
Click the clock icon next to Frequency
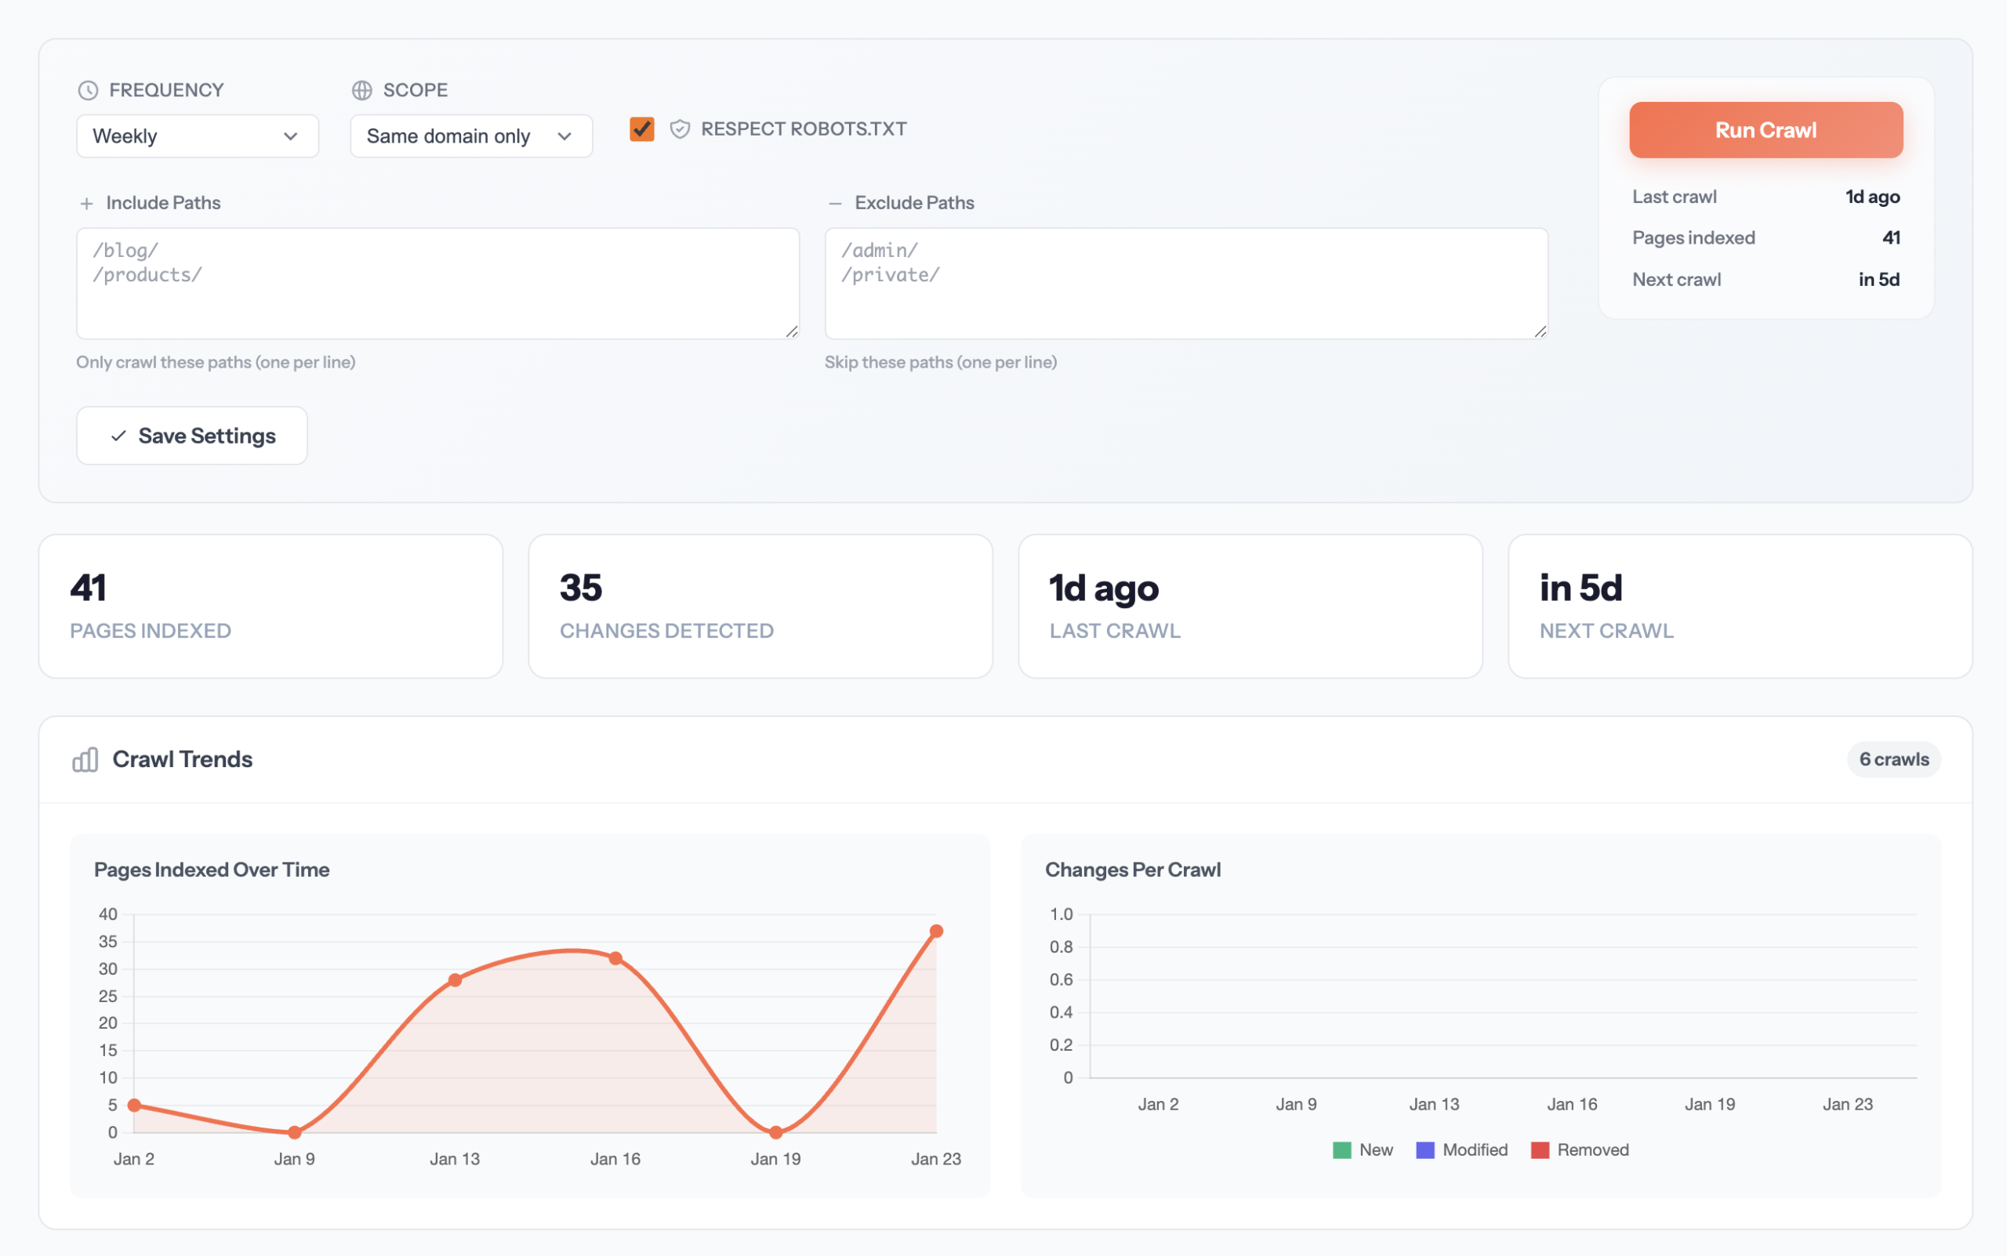(x=88, y=89)
